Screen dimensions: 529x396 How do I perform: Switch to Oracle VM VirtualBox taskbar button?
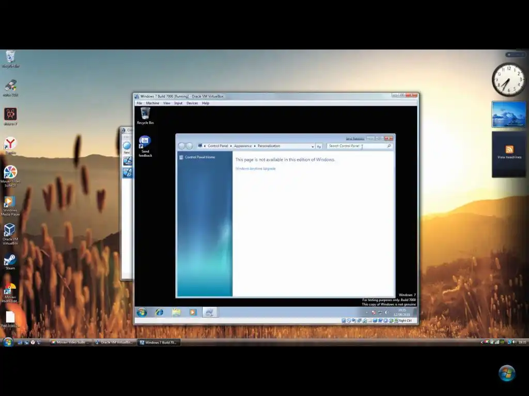pos(114,342)
